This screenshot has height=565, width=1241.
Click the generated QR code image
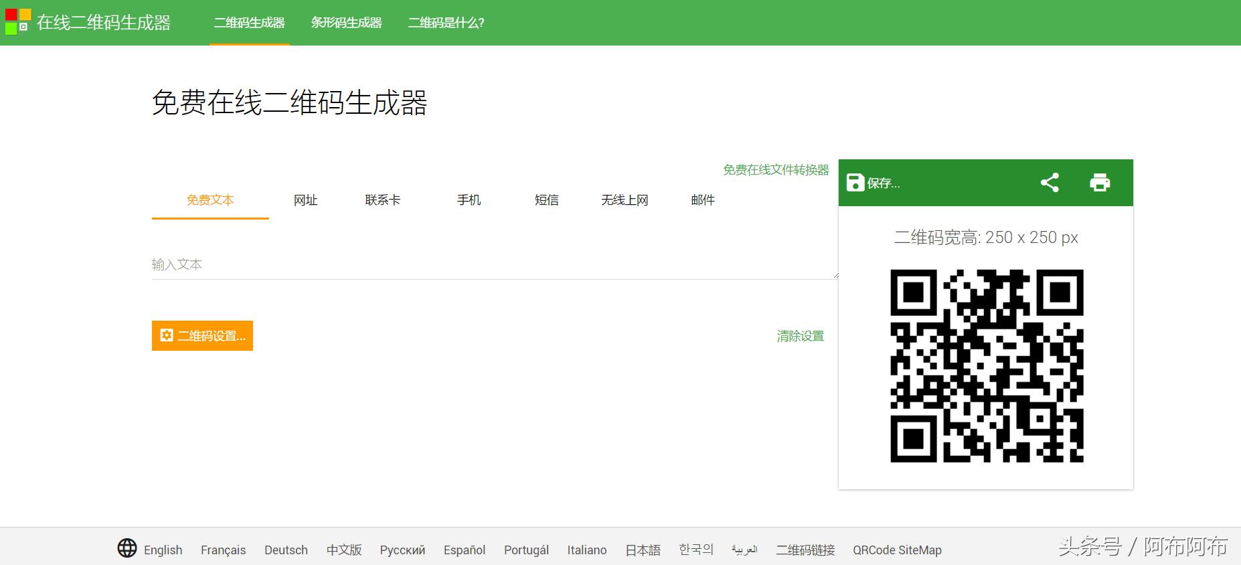point(987,366)
